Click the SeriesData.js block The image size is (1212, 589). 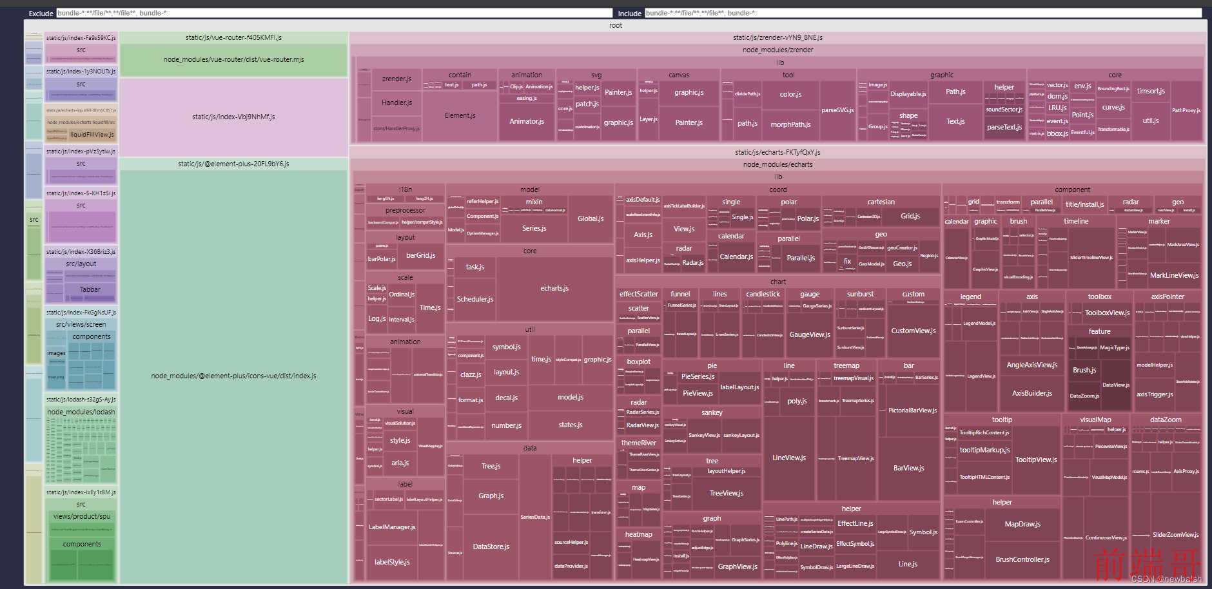[535, 517]
